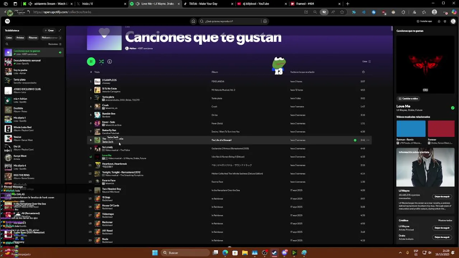Open the Spotify profile avatar menu
Screen dimensions: 459x258
coord(453,21)
